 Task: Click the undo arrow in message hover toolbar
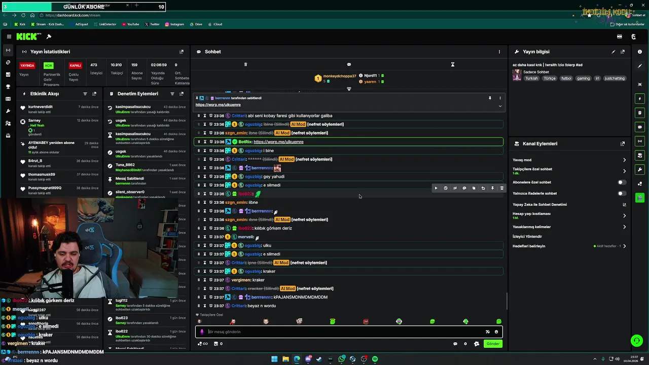click(x=483, y=188)
